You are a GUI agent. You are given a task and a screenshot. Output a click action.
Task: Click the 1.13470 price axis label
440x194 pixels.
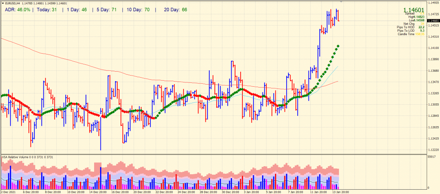pos(433,82)
